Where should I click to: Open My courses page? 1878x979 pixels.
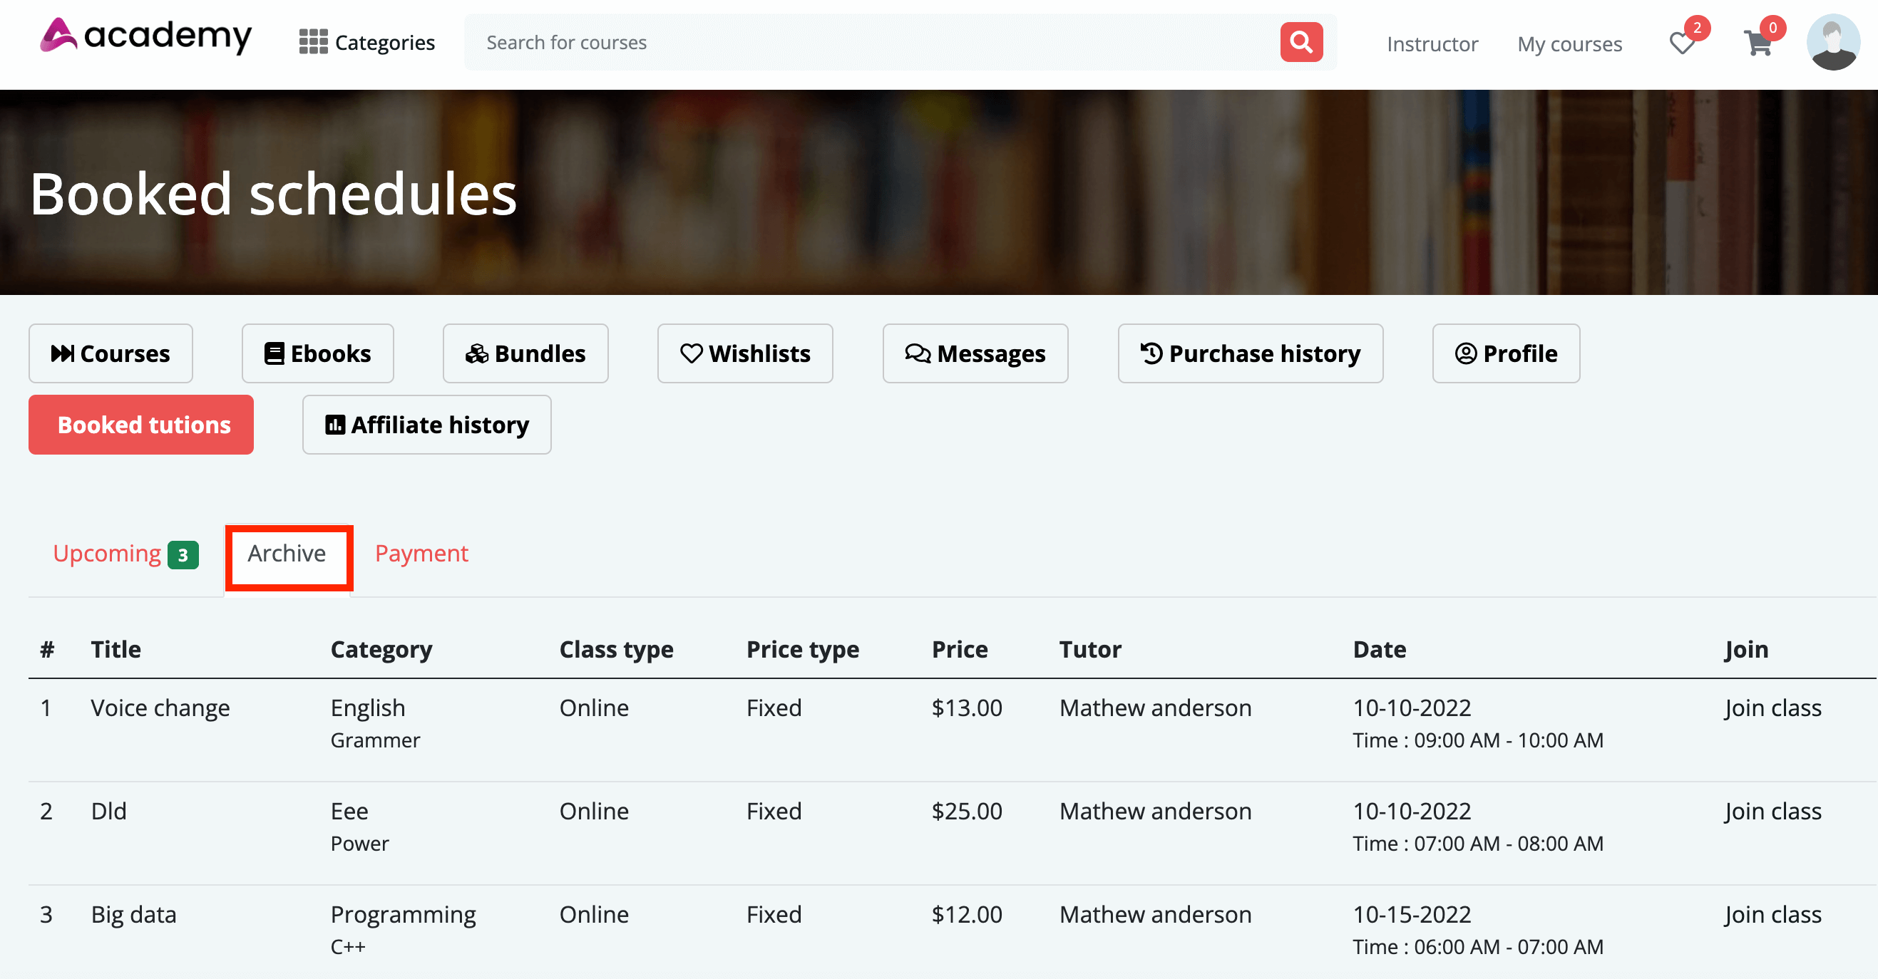1569,43
